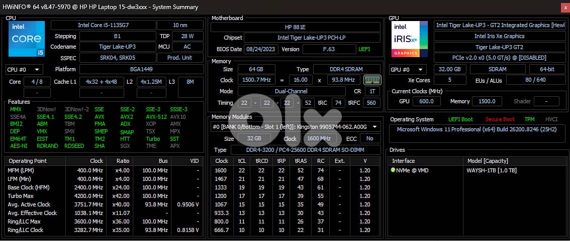Screen dimensions: 570x241
Task: Click the Avg. Effective Clock ratio x11.07
Action: pyautogui.click(x=123, y=213)
